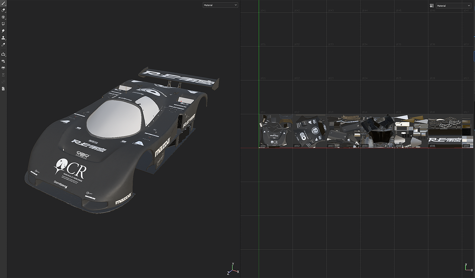Click the document page icon in toolbar

coord(3,88)
